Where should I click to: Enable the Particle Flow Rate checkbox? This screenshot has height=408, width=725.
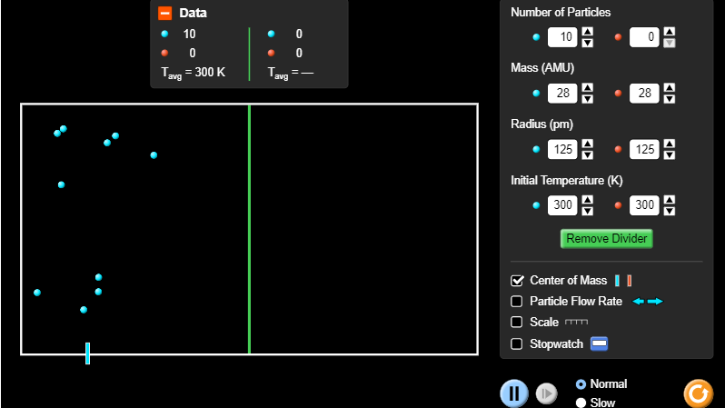pyautogui.click(x=517, y=301)
